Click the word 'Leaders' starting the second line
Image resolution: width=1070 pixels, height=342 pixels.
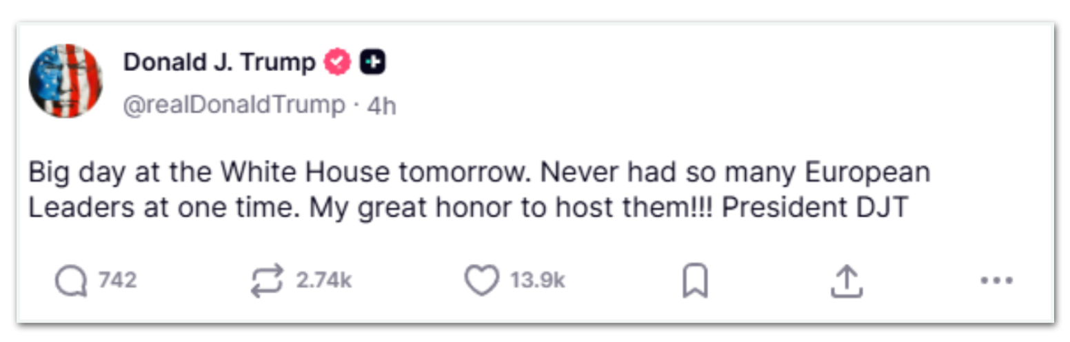point(72,208)
